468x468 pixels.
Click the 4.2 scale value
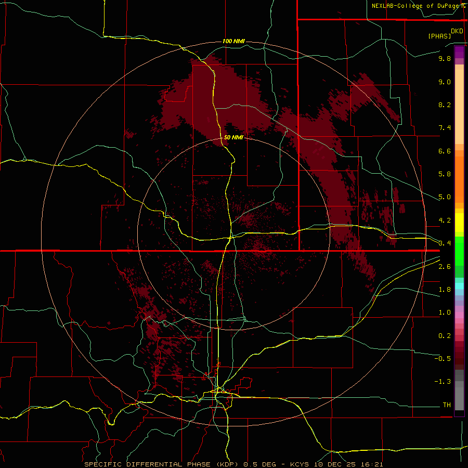445,220
